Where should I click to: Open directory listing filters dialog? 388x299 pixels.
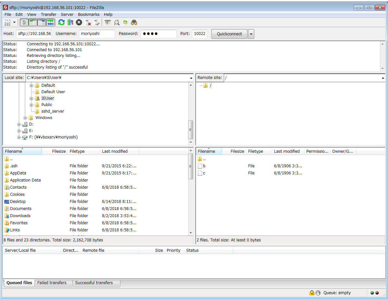[108, 23]
